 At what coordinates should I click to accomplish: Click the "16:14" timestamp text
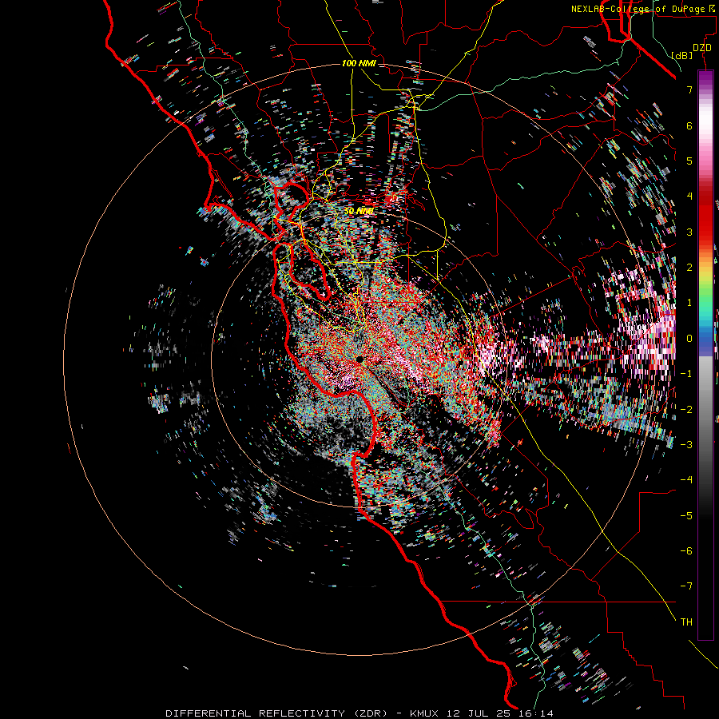pos(535,713)
